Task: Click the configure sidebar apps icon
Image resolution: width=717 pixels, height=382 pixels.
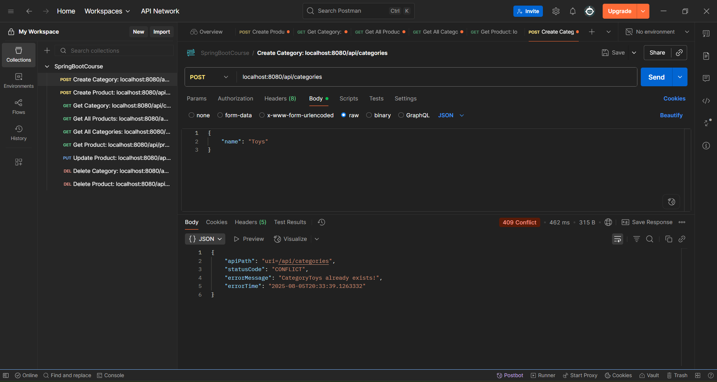Action: click(19, 162)
